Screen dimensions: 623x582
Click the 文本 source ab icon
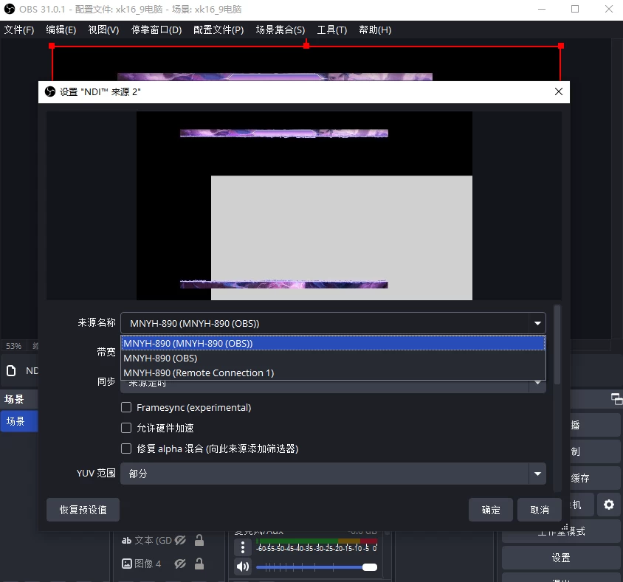(126, 540)
